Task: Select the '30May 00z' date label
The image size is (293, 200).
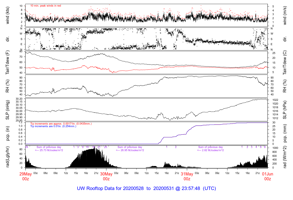Action: coord(106,176)
